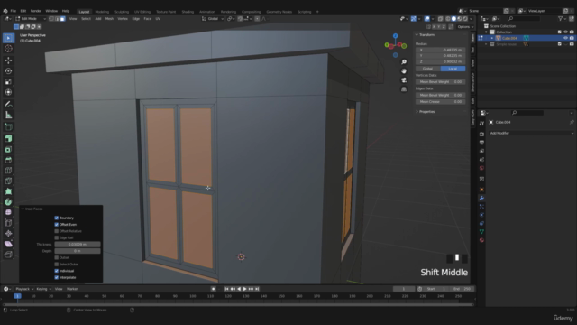Adjust the Mean Crease field
The height and width of the screenshot is (325, 577).
coord(441,102)
